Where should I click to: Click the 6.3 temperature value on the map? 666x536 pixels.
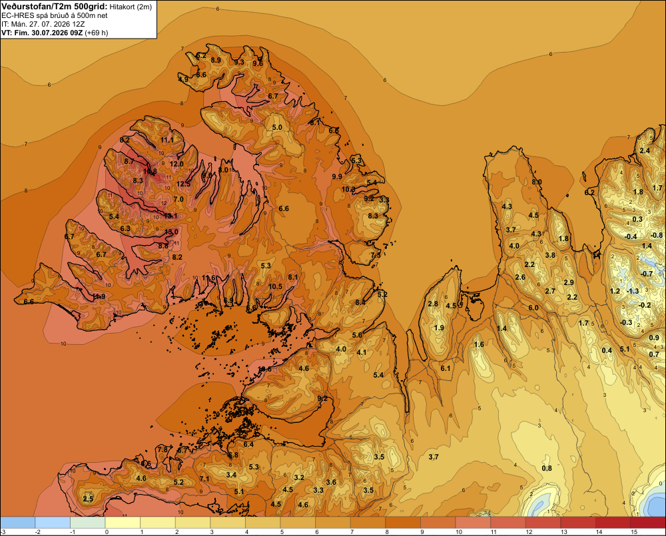pyautogui.click(x=125, y=228)
